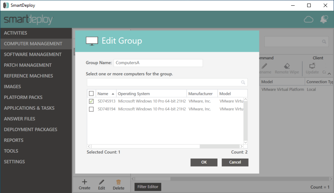Open Platform Packs in sidebar
Image resolution: width=334 pixels, height=193 pixels.
[x=36, y=97]
